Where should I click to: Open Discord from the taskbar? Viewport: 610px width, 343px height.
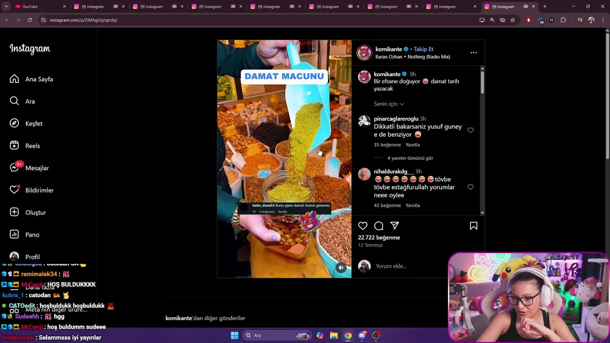362,335
